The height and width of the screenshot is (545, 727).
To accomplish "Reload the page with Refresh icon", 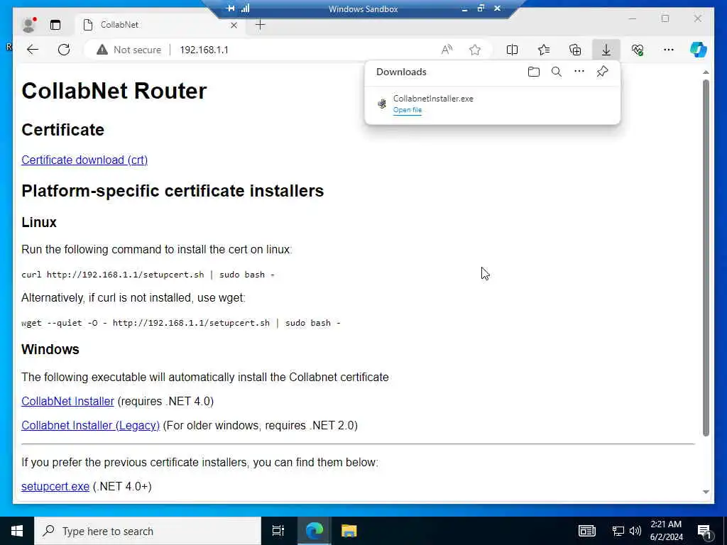I will pyautogui.click(x=64, y=50).
